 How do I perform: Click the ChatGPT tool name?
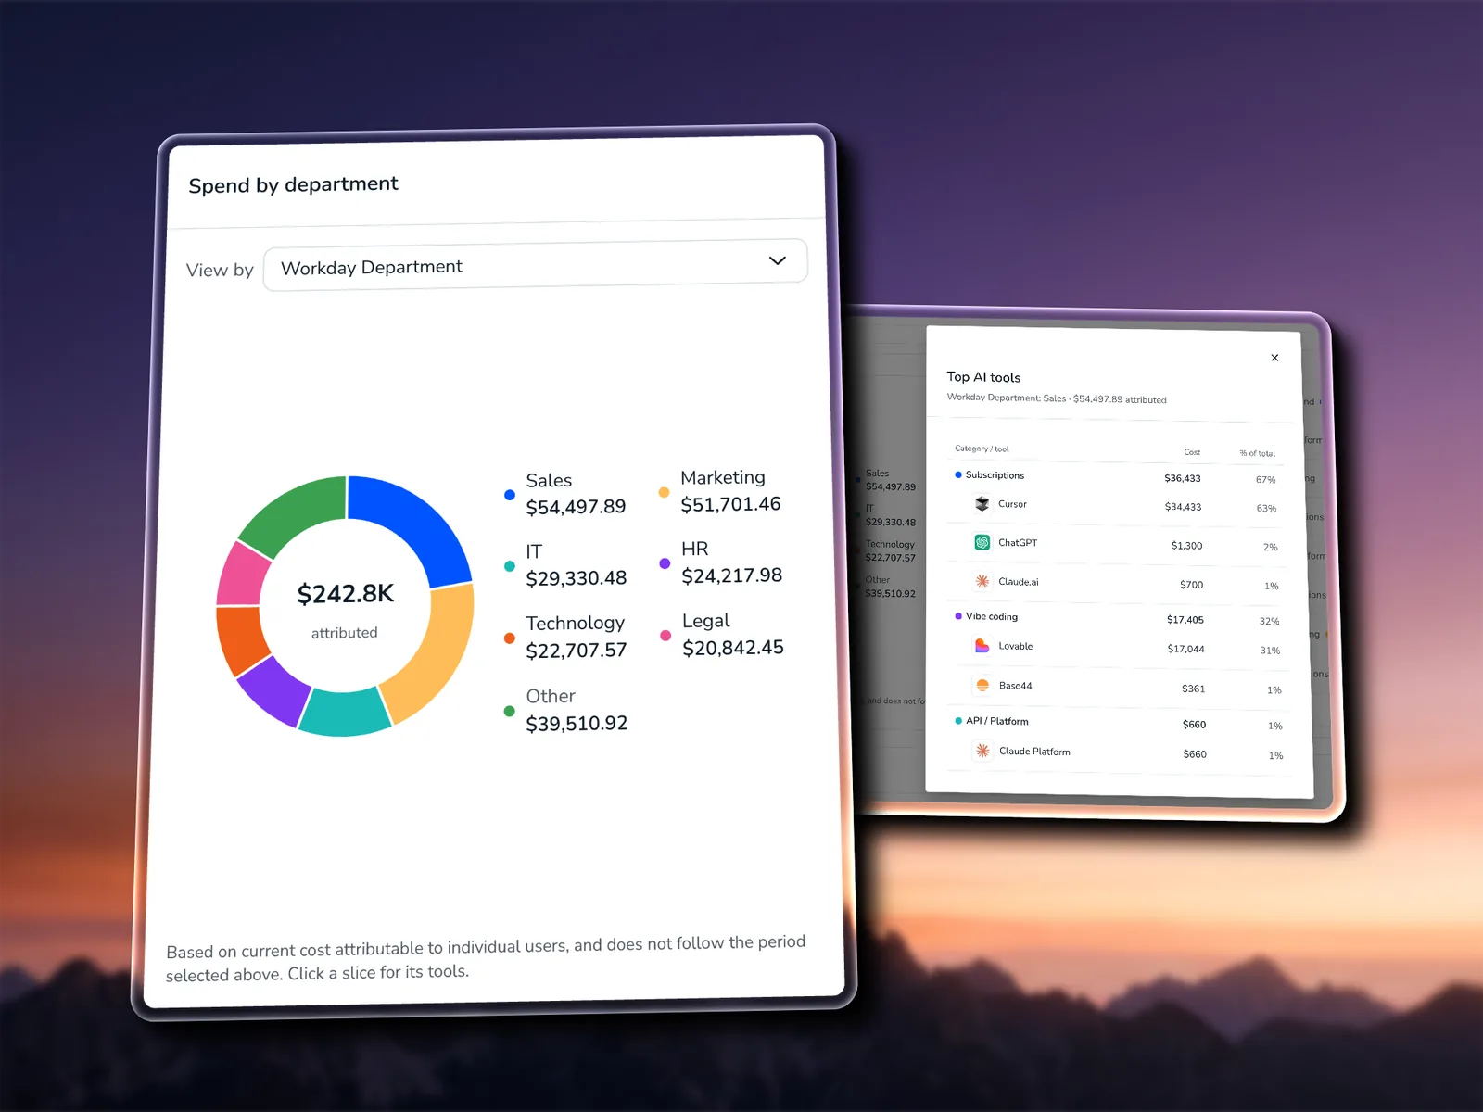[1018, 543]
